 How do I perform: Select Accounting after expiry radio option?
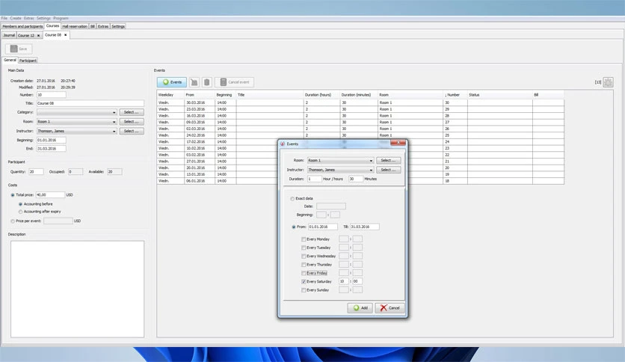click(20, 212)
